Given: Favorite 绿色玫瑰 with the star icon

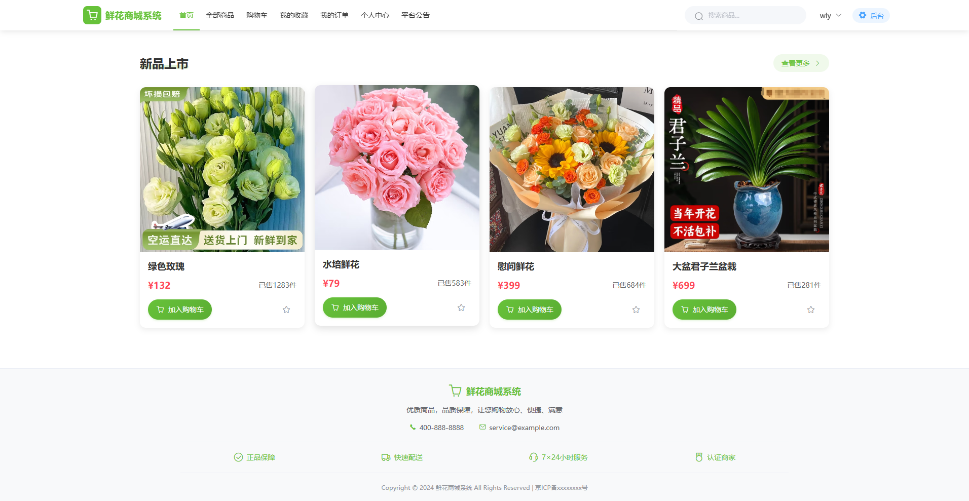Looking at the screenshot, I should coord(286,310).
